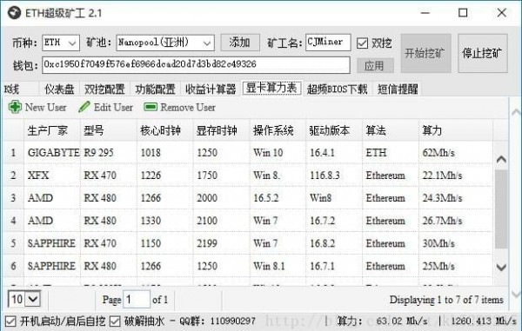522x331 pixels.
Task: Click the 算力 column header
Action: tap(455, 130)
